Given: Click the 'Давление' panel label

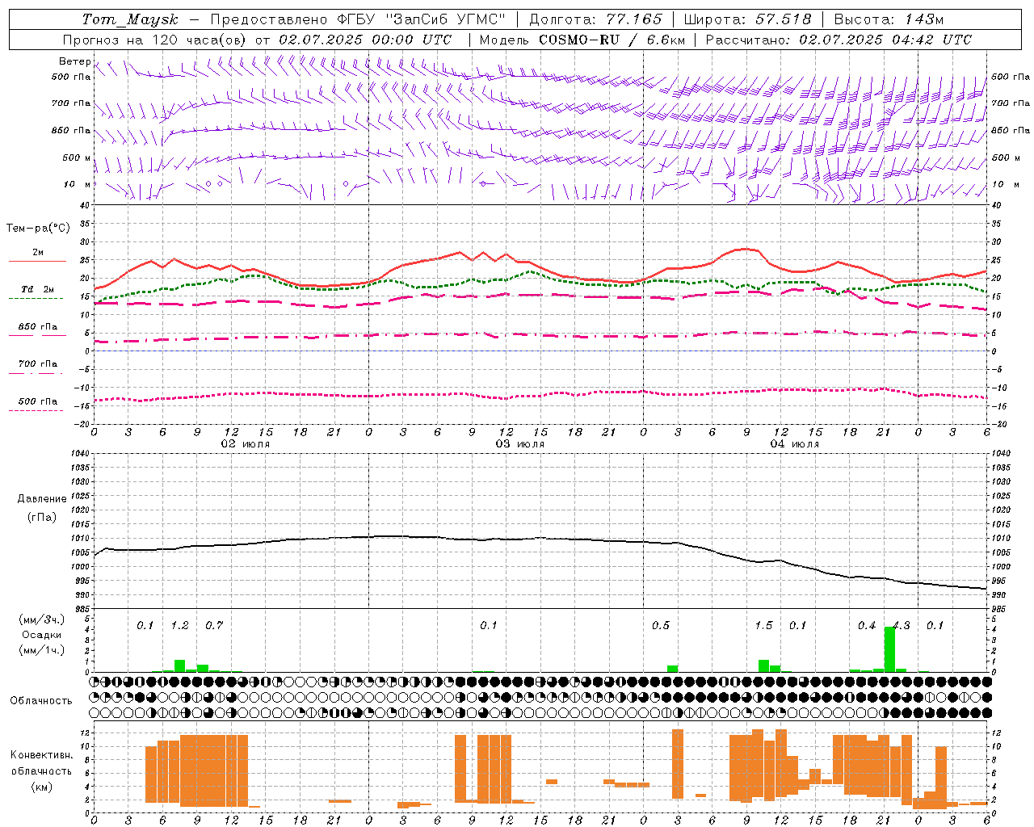Looking at the screenshot, I should coord(42,499).
